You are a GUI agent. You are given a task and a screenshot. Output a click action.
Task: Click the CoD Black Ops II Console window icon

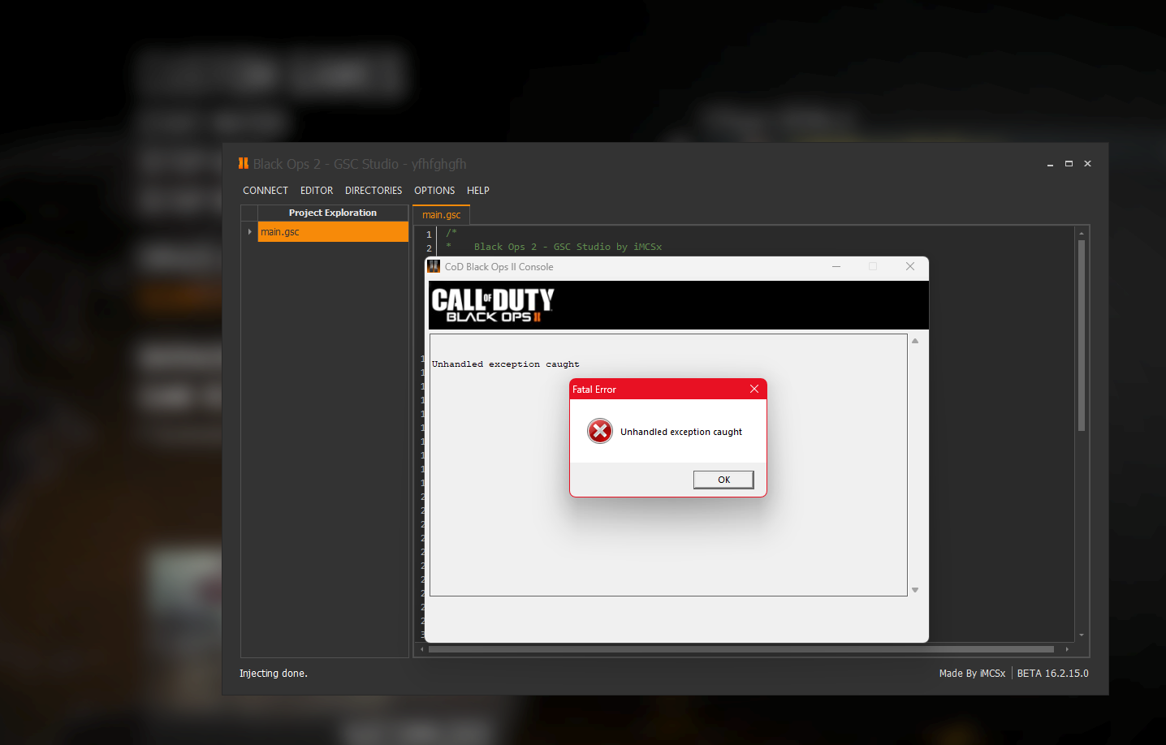[x=434, y=266]
